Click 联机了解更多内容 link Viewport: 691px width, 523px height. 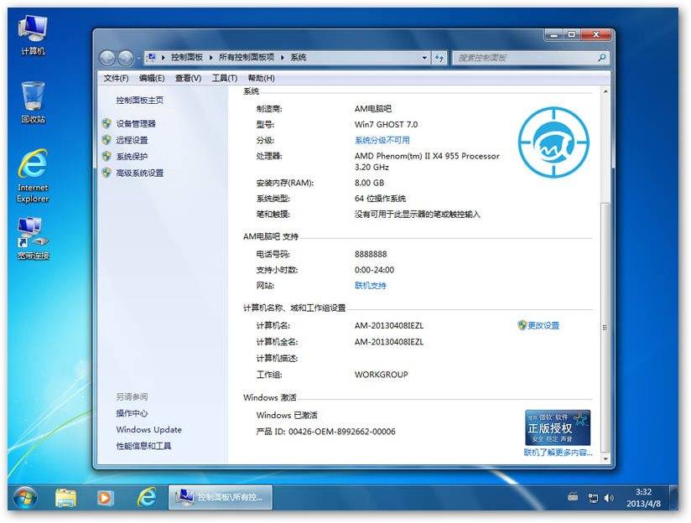coord(558,453)
